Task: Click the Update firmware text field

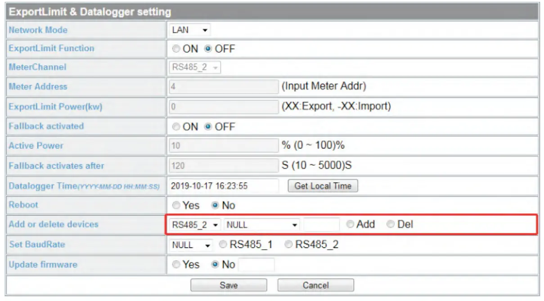Action: [256, 265]
